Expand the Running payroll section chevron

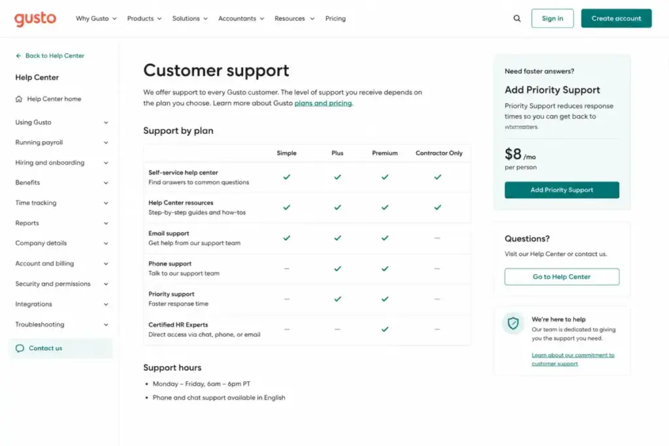[106, 143]
